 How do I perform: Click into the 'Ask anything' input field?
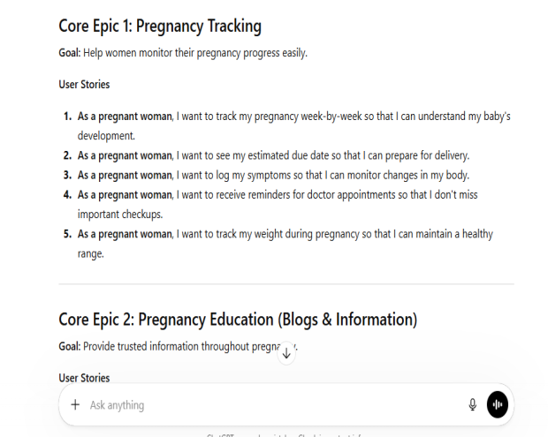point(265,404)
